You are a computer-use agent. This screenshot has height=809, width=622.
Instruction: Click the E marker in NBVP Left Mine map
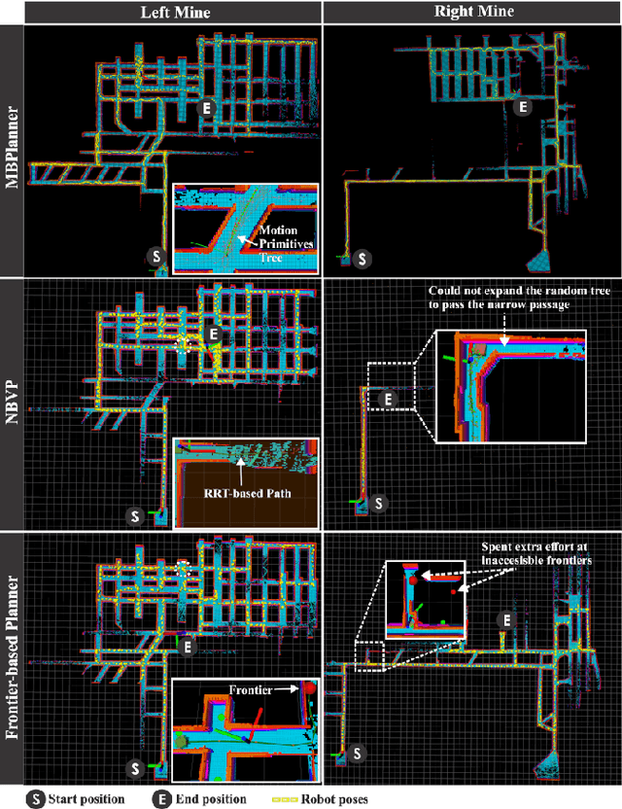(213, 334)
